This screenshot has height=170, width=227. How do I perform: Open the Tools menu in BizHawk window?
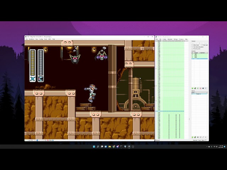45,39
